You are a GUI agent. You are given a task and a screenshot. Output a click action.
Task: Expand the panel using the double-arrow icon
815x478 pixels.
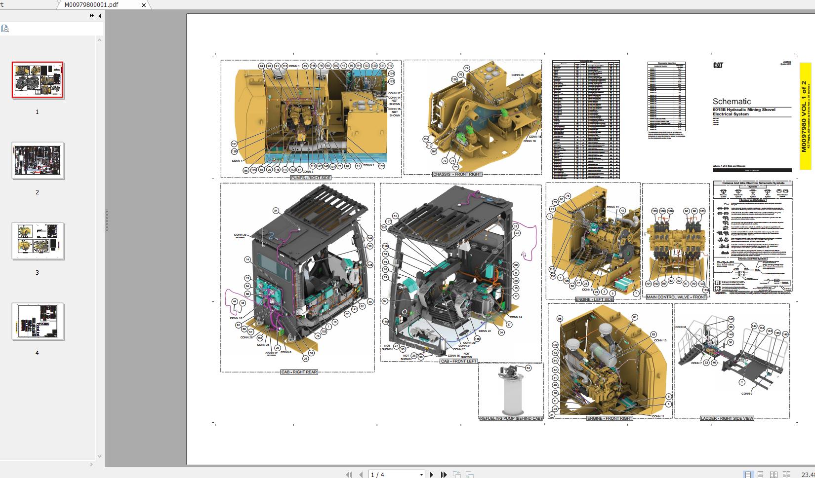point(91,15)
